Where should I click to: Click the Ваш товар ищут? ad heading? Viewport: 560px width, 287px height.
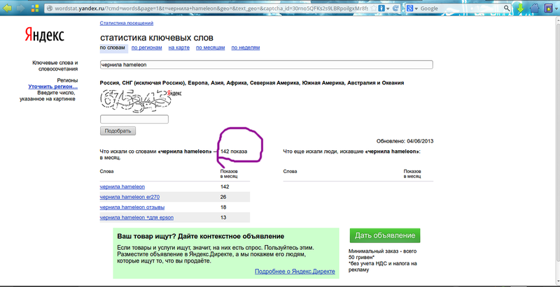201,236
